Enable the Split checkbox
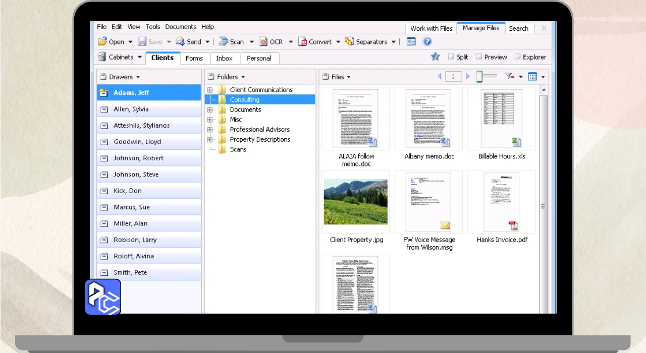Screen dimensions: 646x353 click(451, 57)
